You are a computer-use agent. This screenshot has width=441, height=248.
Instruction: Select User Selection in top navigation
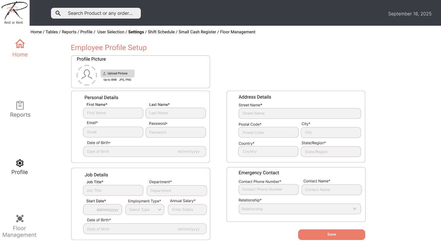111,32
